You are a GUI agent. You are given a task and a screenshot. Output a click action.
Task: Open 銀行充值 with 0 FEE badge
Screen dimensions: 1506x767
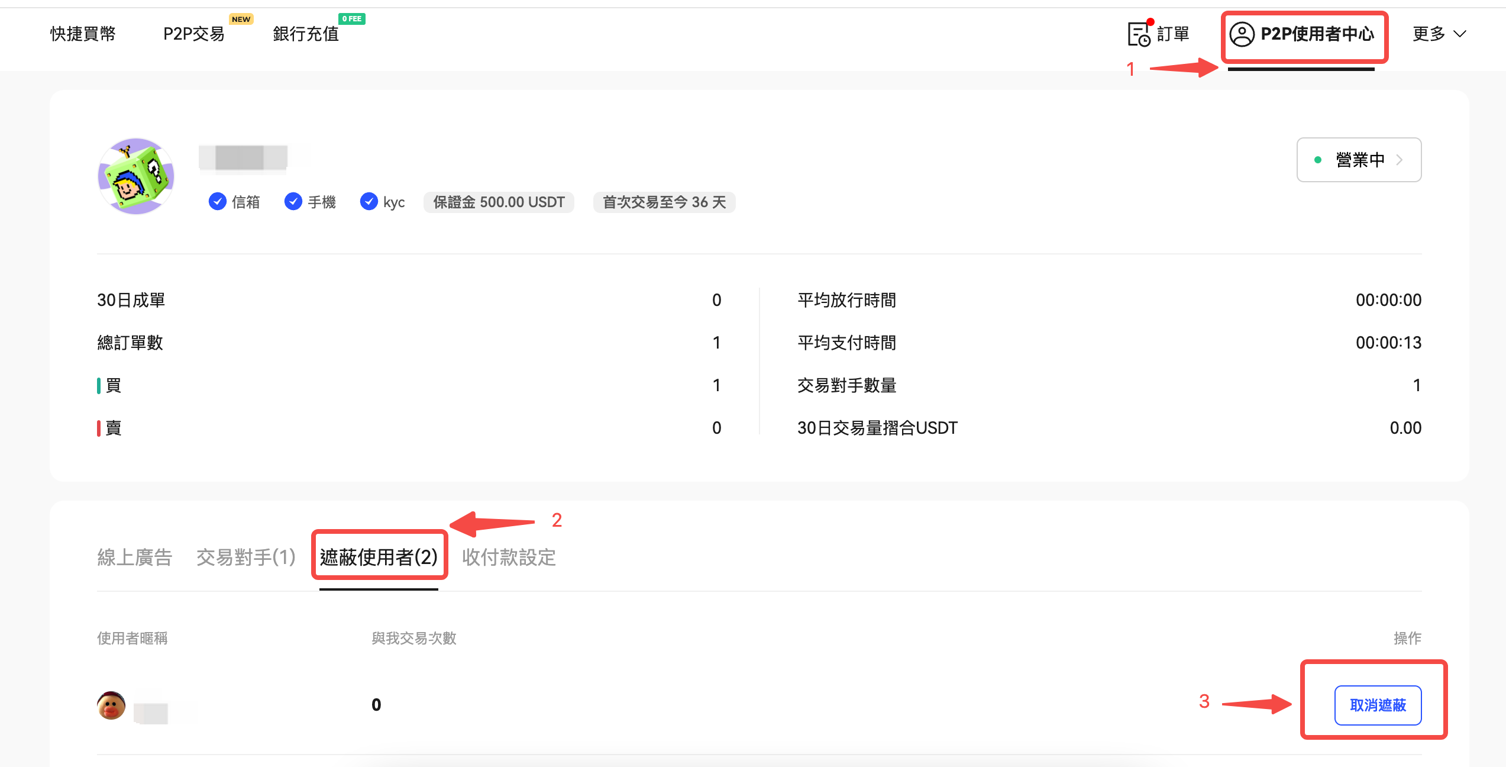tap(306, 34)
